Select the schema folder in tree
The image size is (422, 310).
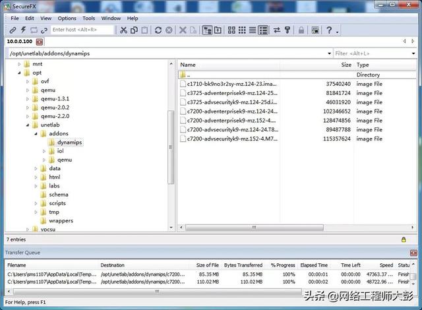59,195
